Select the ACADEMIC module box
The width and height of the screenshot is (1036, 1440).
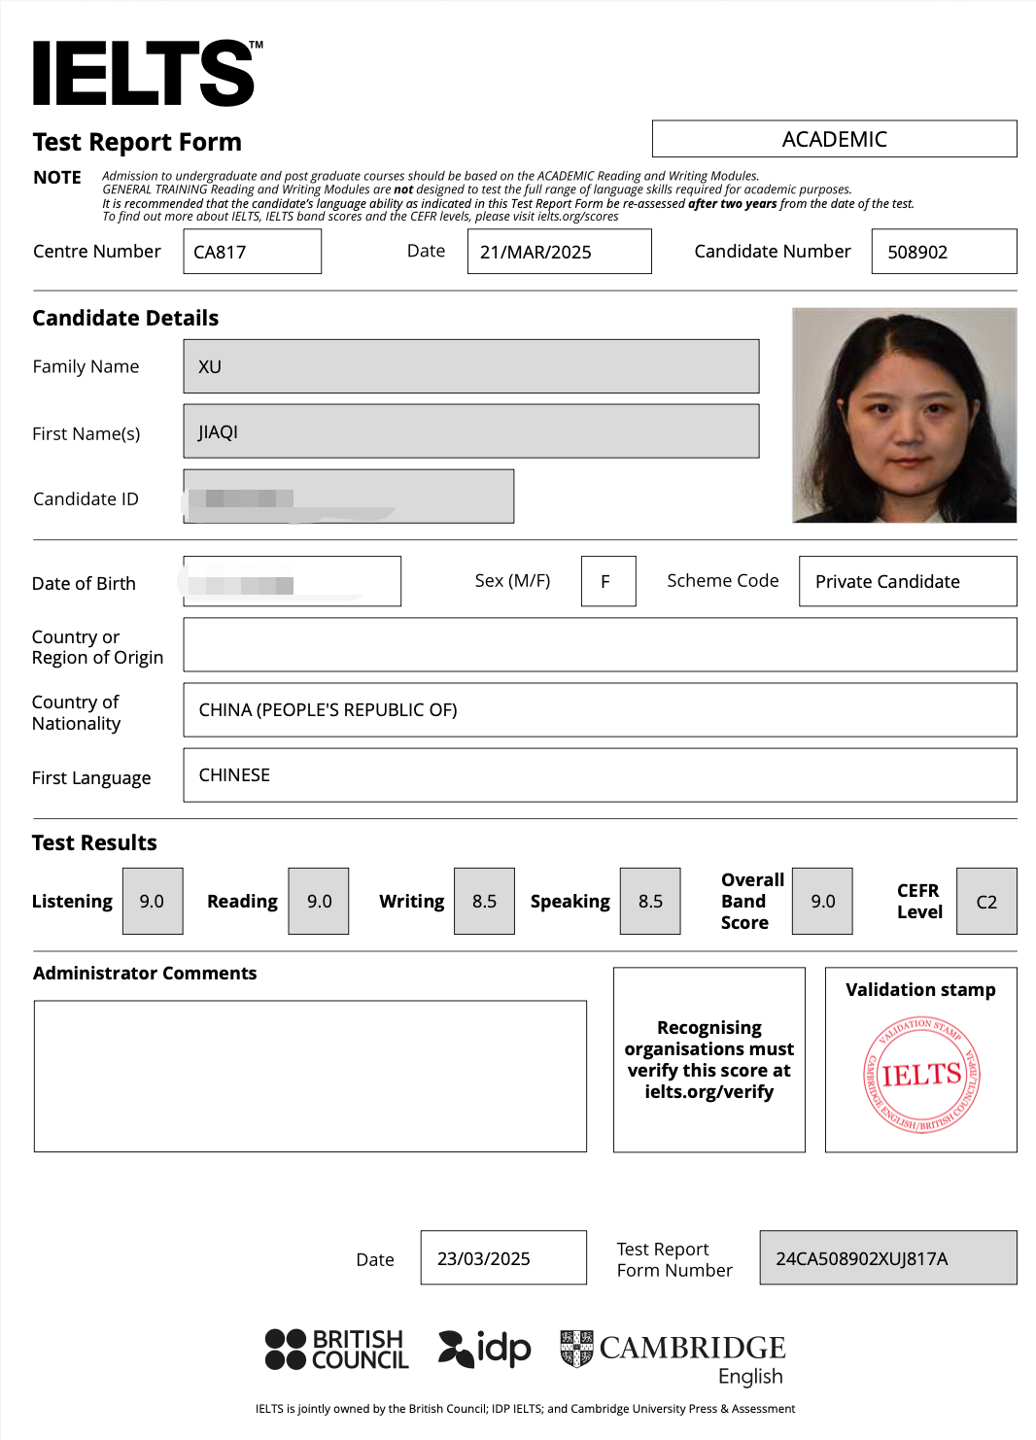coord(835,139)
